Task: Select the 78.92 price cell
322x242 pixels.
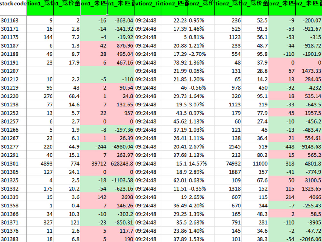Action: coord(174,63)
